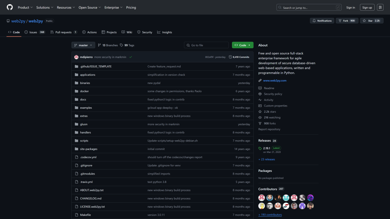
Task: Click the GitHub logo icon
Action: (10, 7)
